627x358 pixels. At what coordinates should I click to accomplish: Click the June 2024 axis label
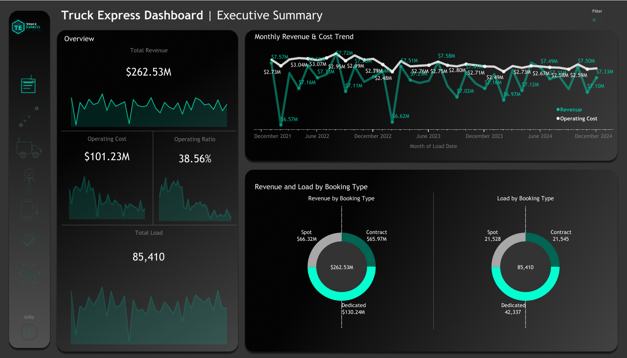[x=540, y=136]
